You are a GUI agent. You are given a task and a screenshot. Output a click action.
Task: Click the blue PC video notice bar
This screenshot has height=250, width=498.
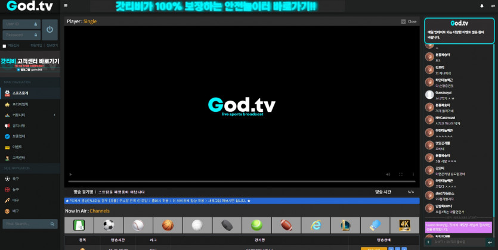pos(242,201)
